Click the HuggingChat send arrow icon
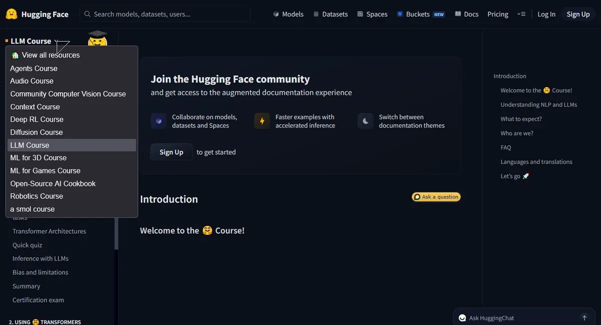Image resolution: width=601 pixels, height=325 pixels. coord(584,317)
